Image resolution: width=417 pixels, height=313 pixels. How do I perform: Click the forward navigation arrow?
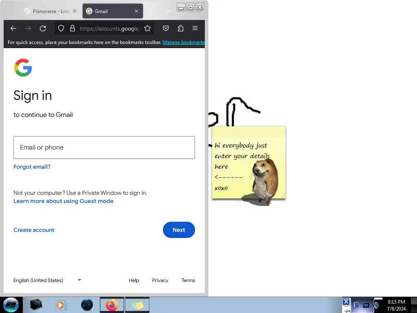point(28,28)
